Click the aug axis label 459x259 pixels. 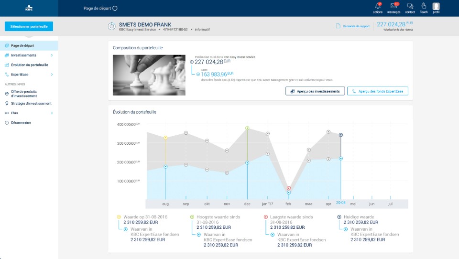[165, 204]
